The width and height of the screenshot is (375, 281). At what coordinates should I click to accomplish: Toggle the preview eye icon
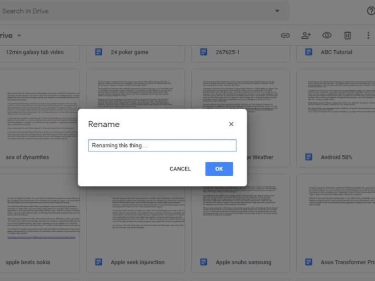[x=327, y=36]
